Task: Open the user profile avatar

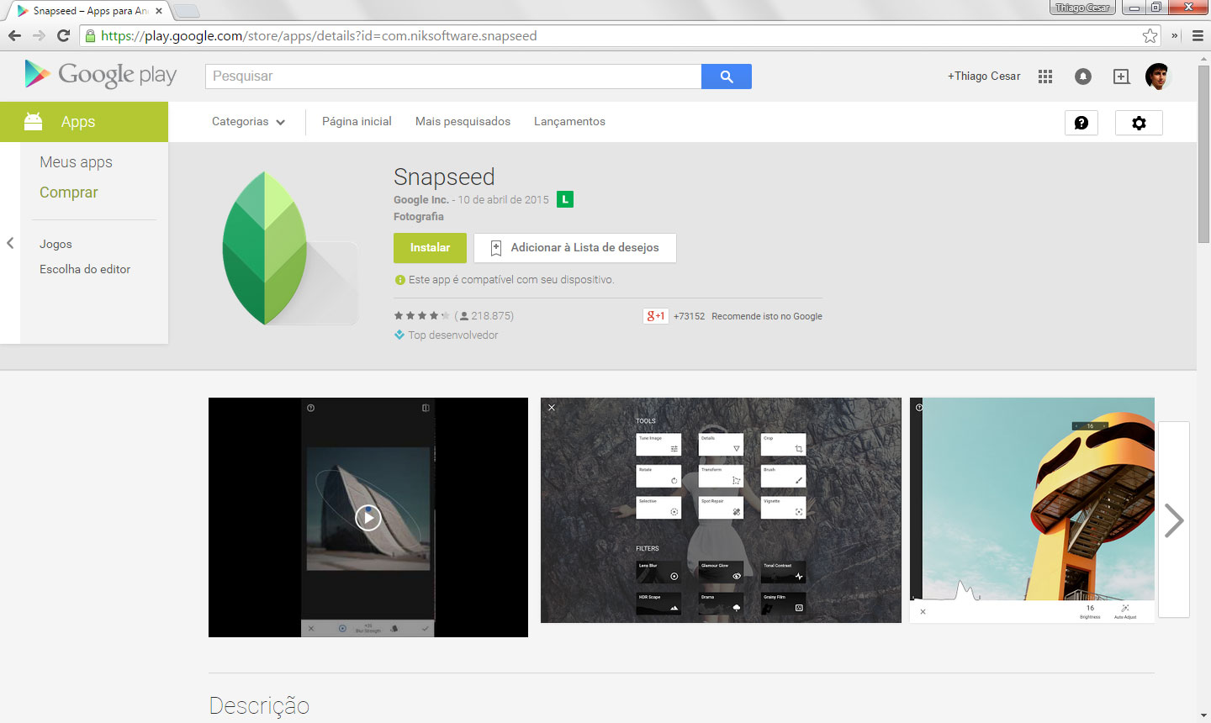Action: pos(1158,77)
